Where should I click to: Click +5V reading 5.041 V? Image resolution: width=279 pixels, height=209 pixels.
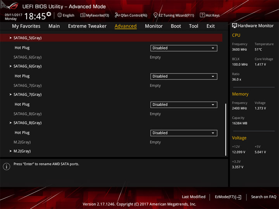[x=260, y=152]
